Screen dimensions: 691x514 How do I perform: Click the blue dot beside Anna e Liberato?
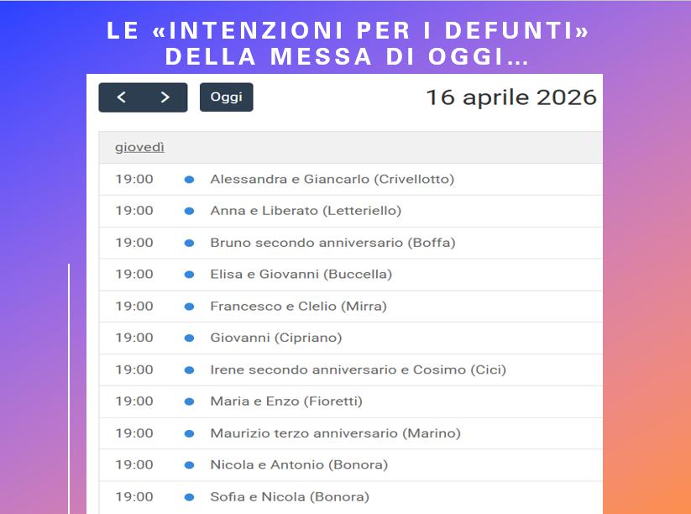[189, 211]
